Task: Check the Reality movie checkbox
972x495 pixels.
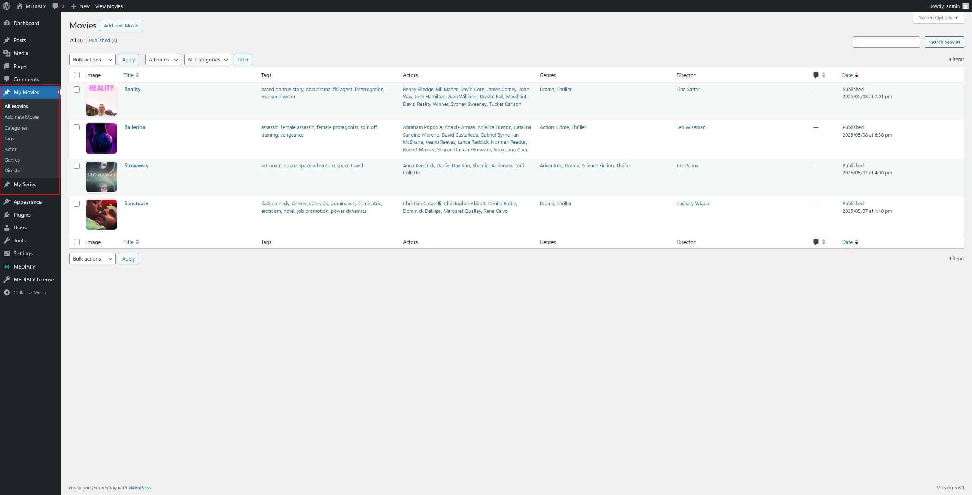Action: click(x=77, y=90)
